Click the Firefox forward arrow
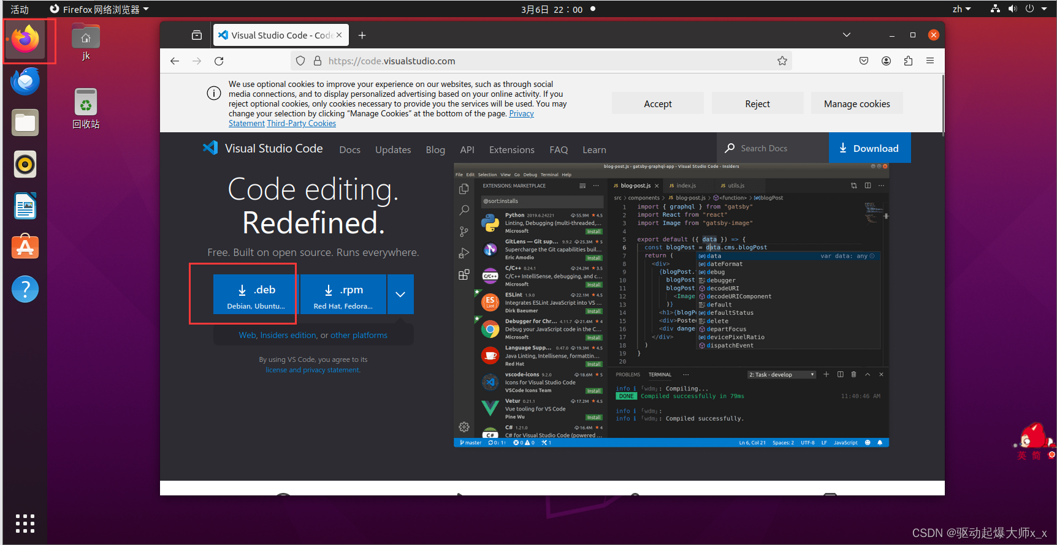 197,61
